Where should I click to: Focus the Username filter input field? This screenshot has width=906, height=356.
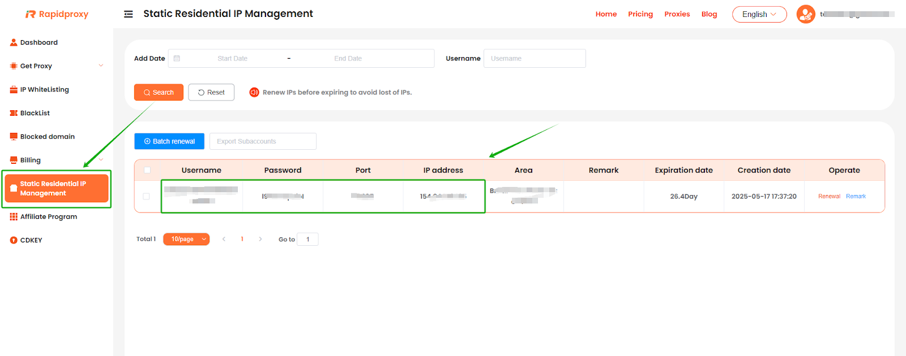click(534, 58)
